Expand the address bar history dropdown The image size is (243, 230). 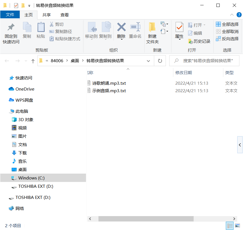[148, 61]
